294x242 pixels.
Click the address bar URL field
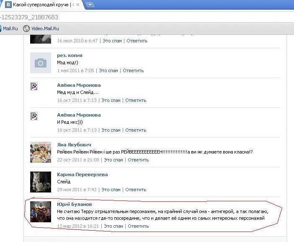pyautogui.click(x=126, y=17)
